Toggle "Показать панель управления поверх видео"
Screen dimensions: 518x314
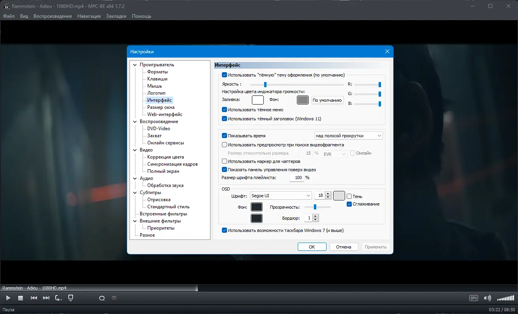(x=224, y=170)
